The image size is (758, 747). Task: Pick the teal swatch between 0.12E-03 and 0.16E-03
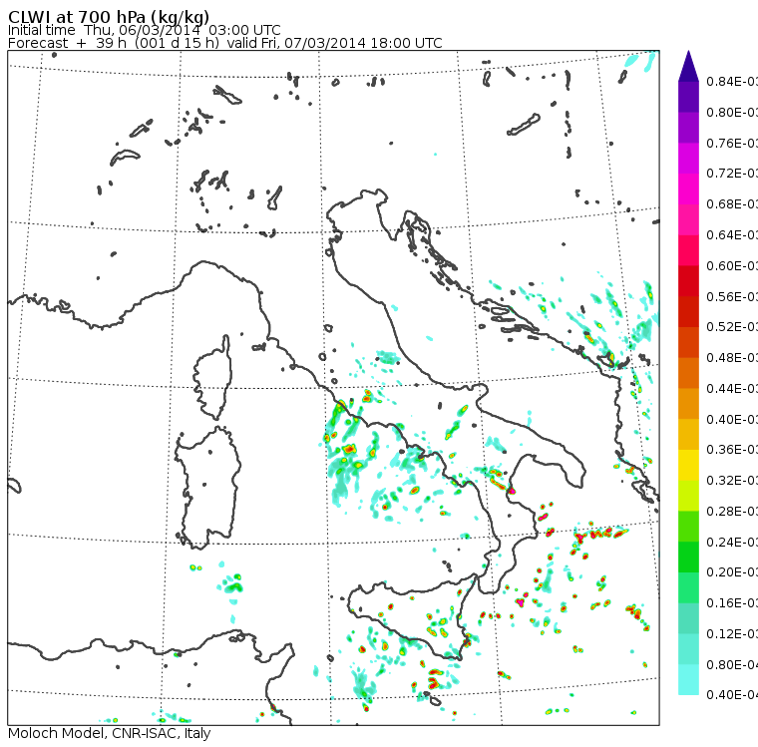[688, 618]
